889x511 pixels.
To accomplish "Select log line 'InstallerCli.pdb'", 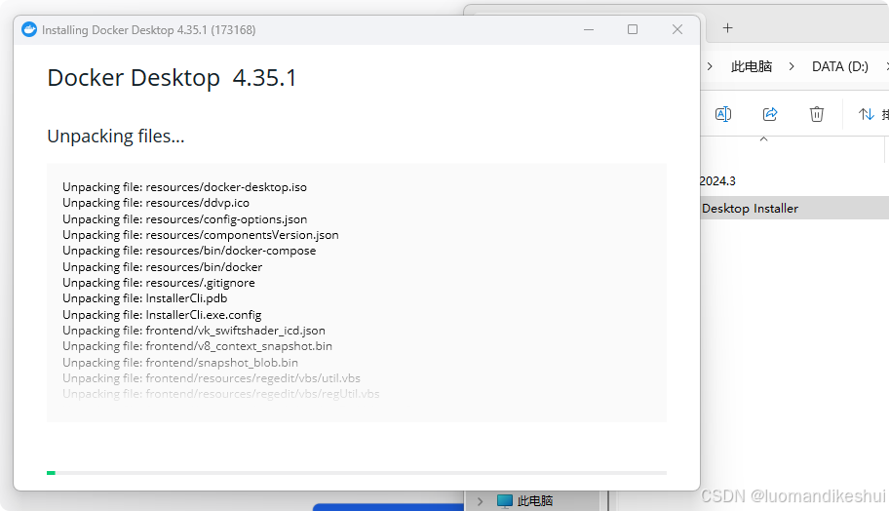I will point(145,298).
